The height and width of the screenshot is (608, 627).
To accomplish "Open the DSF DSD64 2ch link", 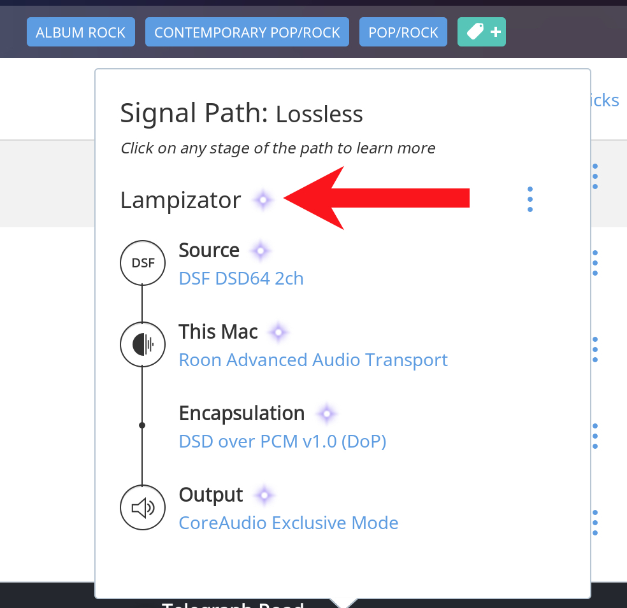I will pos(241,278).
